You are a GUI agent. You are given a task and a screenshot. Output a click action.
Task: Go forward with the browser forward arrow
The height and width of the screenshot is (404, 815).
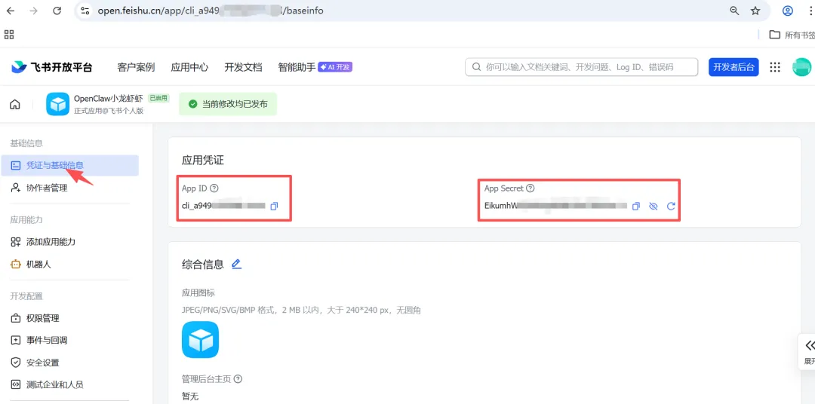(x=34, y=11)
